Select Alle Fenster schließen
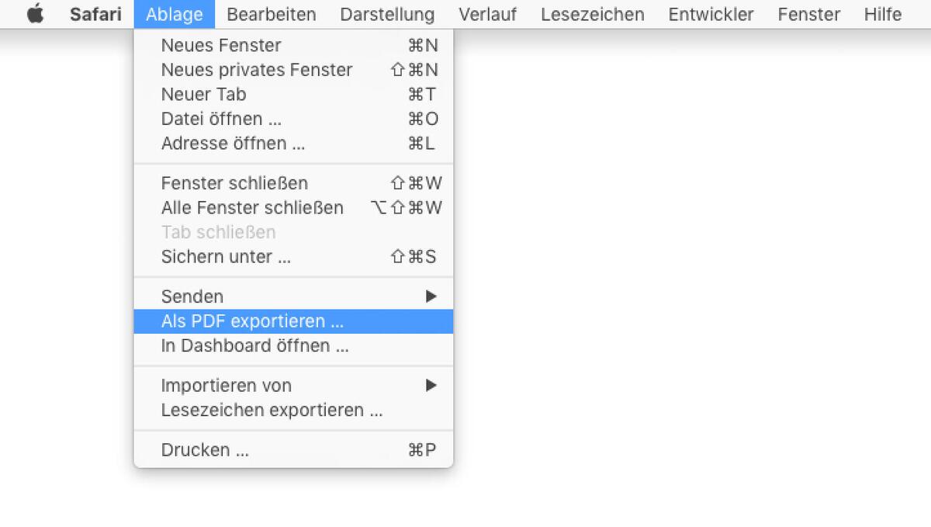931x527 pixels. click(252, 207)
